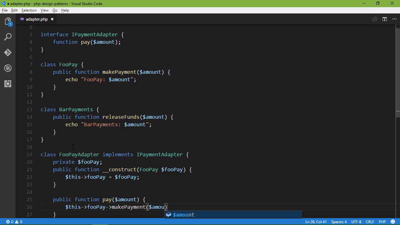Open the File menu
The height and width of the screenshot is (225, 400).
(5, 10)
